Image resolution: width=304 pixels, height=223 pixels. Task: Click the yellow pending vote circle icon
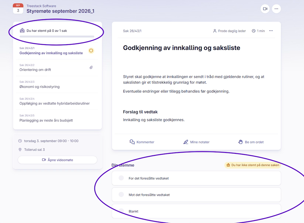[x=91, y=50]
